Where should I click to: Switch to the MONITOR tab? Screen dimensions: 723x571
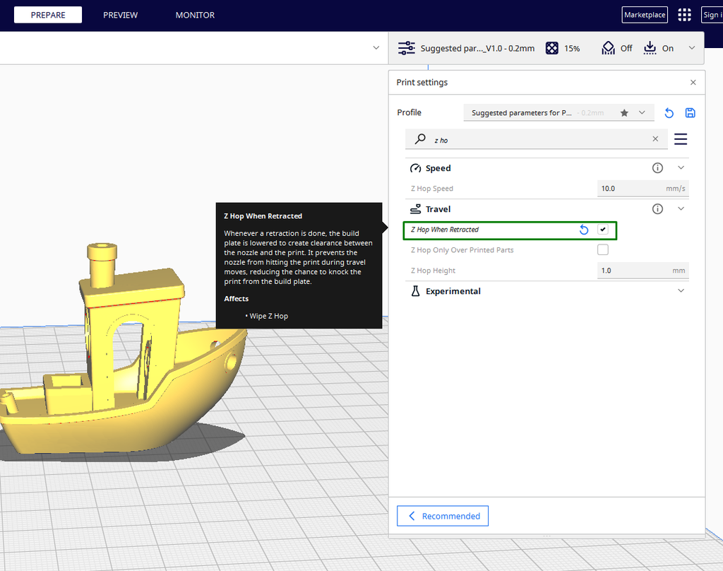(195, 14)
